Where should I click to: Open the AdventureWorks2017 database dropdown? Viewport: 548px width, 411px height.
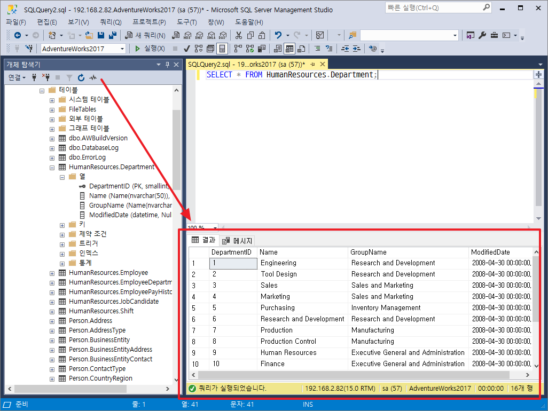(122, 49)
